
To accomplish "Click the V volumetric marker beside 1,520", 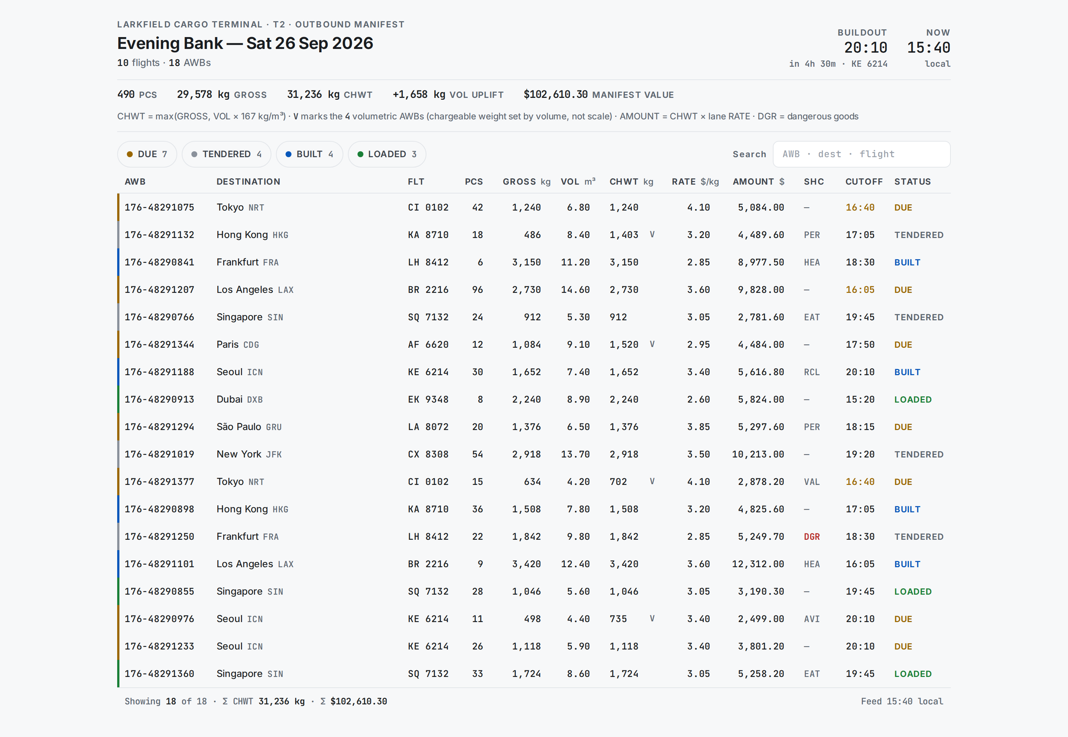I will [652, 344].
